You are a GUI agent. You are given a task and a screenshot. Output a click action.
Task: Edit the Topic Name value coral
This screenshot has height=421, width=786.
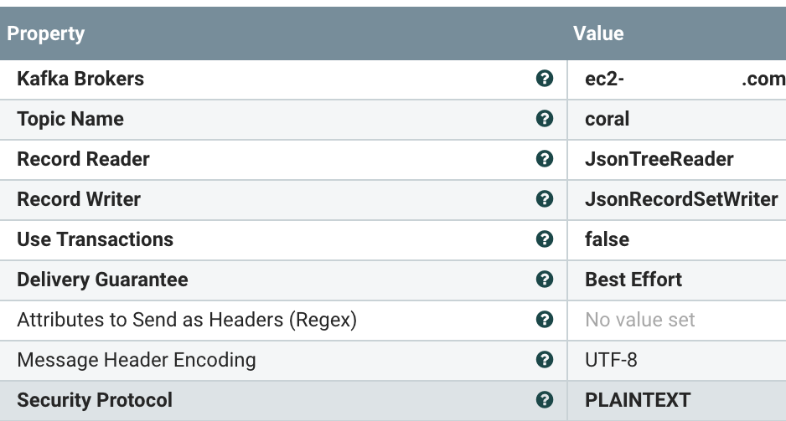(677, 119)
